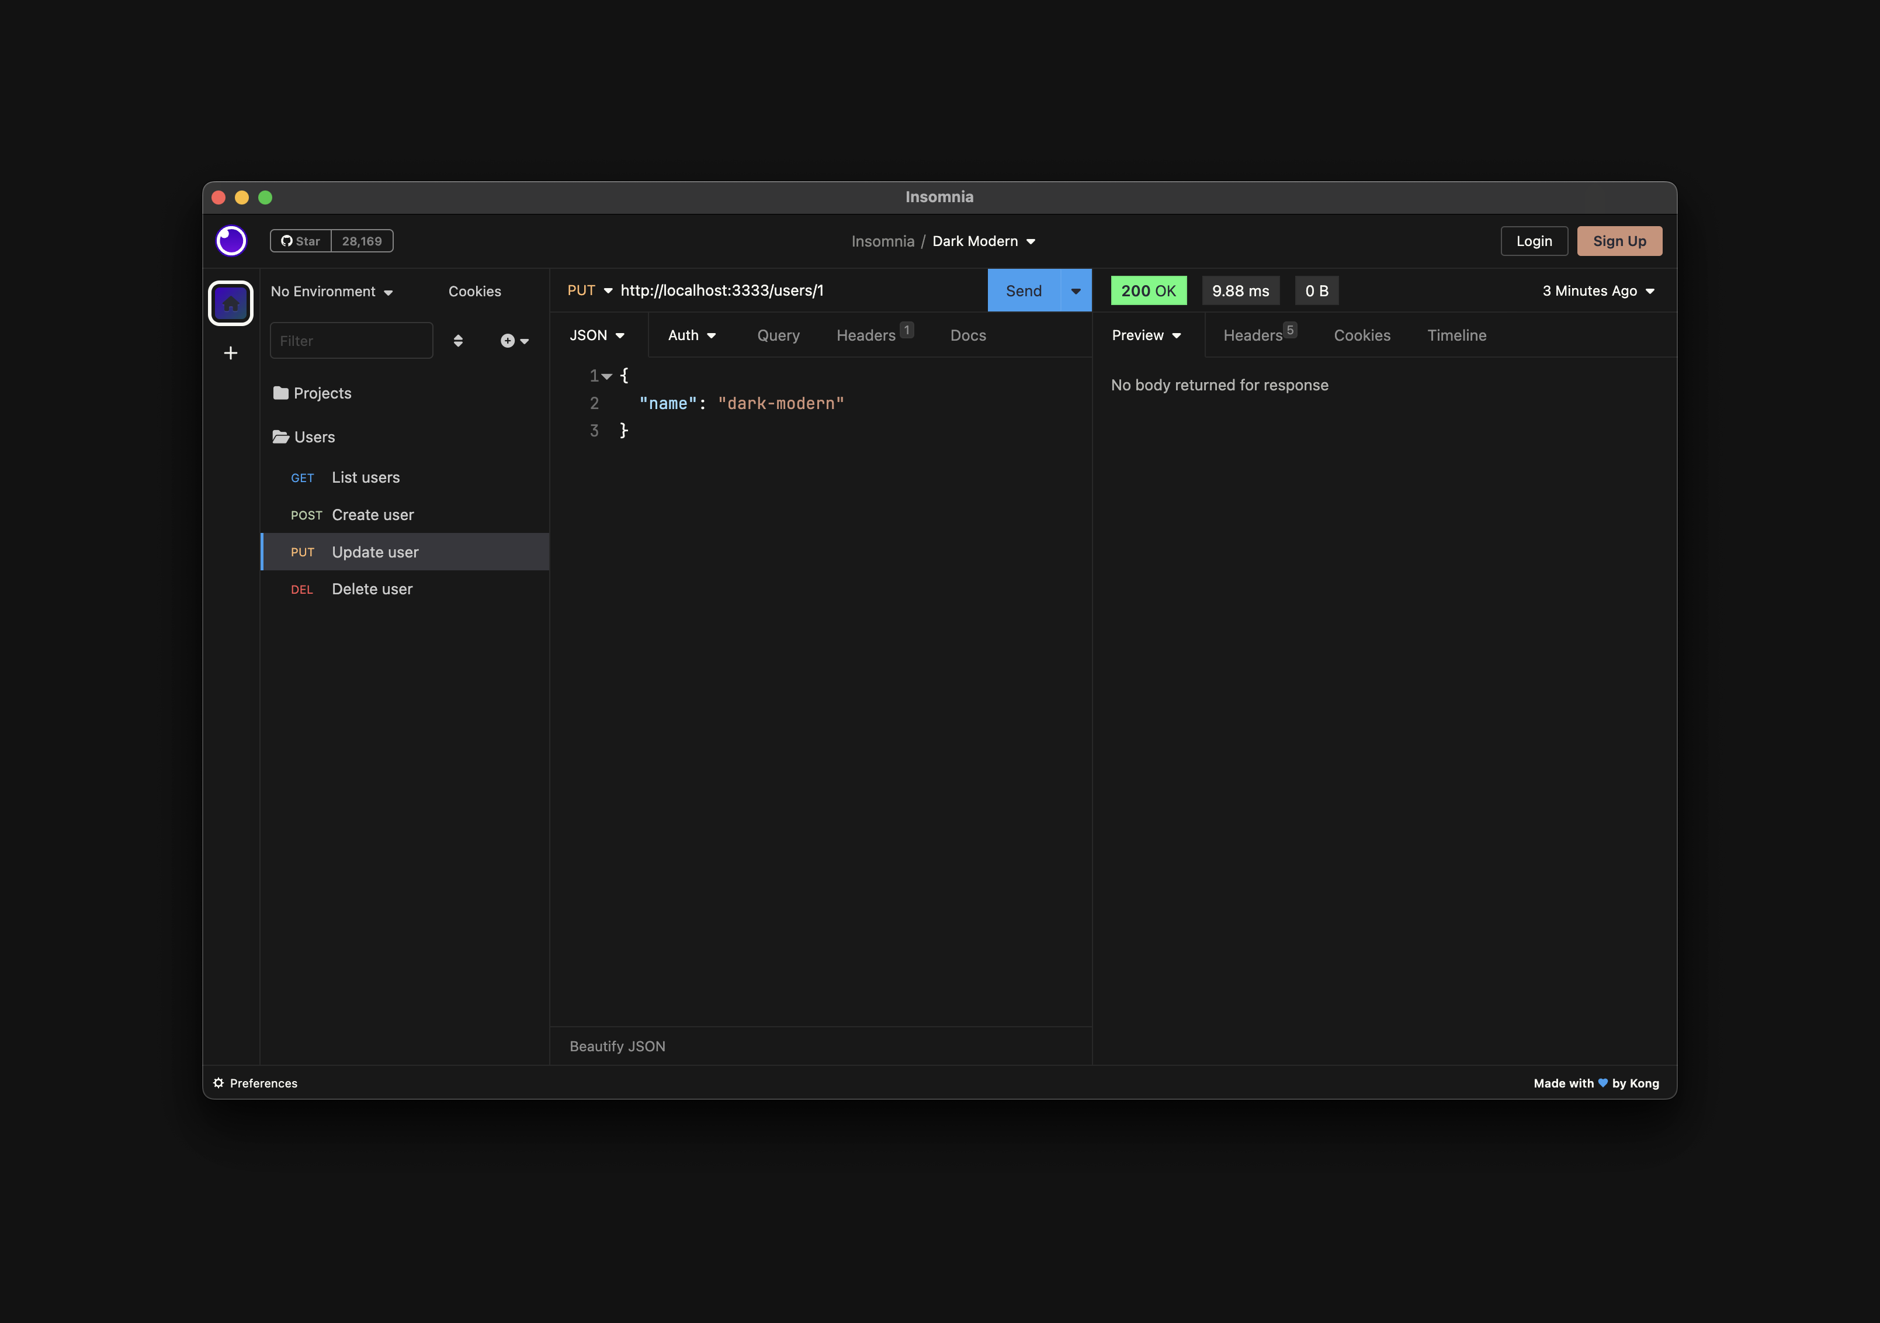
Task: Click the GitHub Star button
Action: (300, 241)
